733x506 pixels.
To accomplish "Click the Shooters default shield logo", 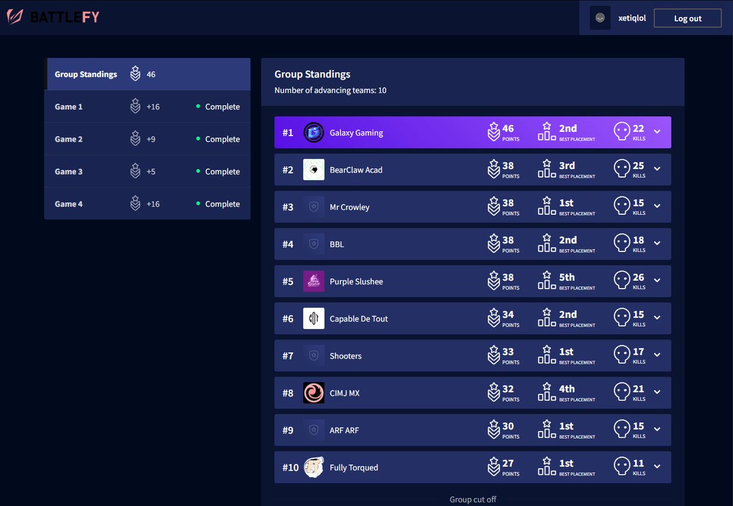I will click(x=313, y=356).
